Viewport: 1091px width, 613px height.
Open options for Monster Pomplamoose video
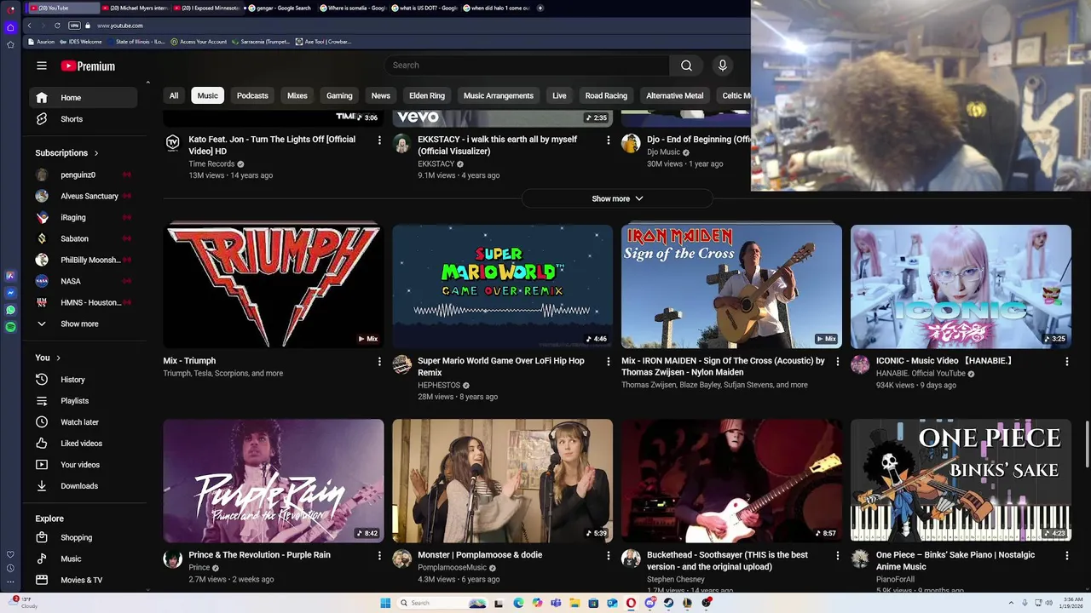[x=609, y=556]
